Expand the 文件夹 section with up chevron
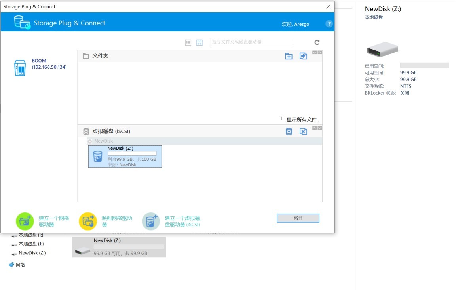456x290 pixels. (319, 52)
